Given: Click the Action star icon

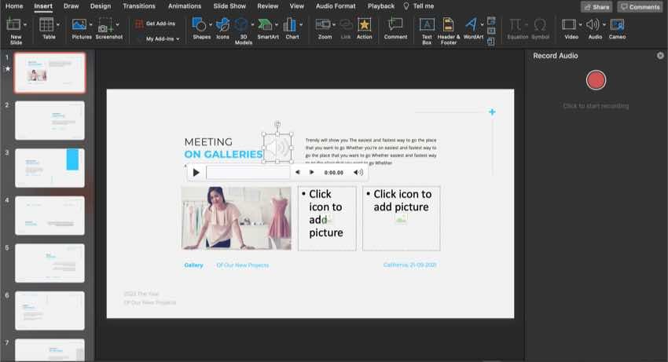Looking at the screenshot, I should 365,25.
